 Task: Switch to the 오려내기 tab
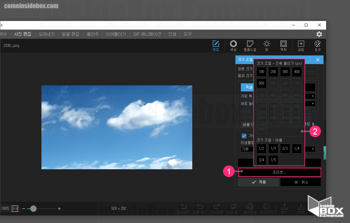coord(46,34)
